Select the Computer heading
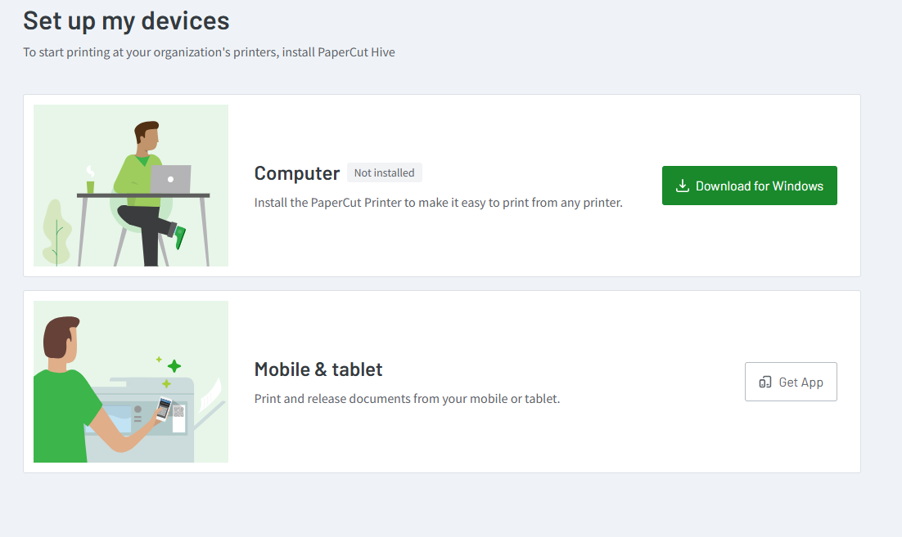 coord(297,173)
